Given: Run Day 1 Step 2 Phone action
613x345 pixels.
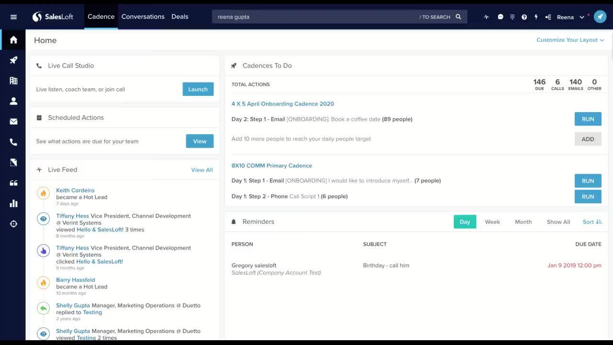Looking at the screenshot, I should click(588, 196).
